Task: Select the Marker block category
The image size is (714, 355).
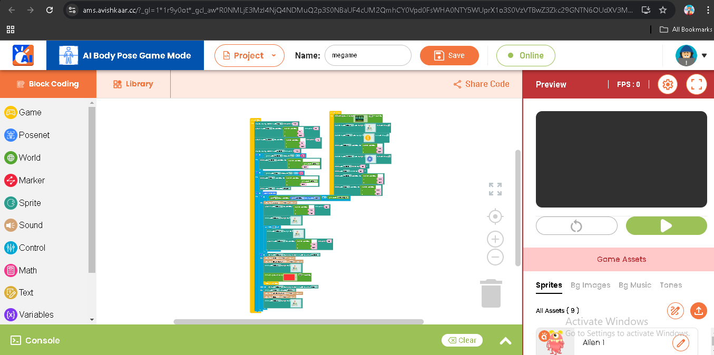Action: pyautogui.click(x=24, y=180)
